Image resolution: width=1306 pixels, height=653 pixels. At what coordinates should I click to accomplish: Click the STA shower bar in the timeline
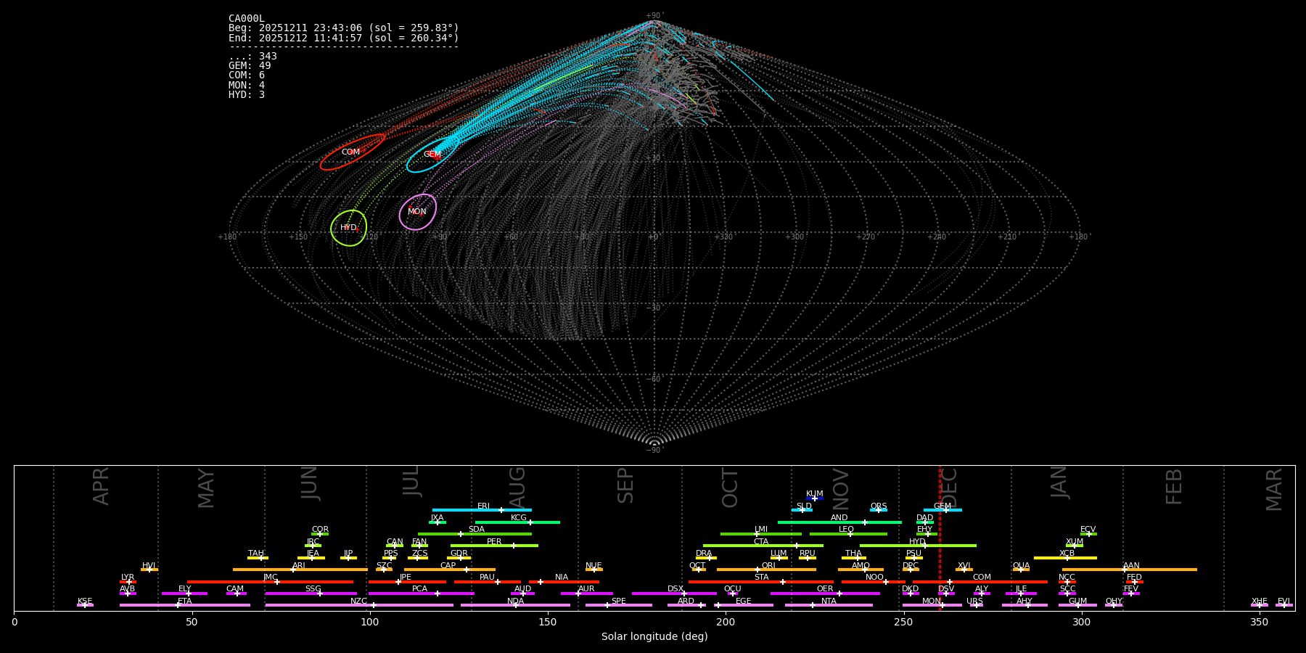tap(761, 582)
